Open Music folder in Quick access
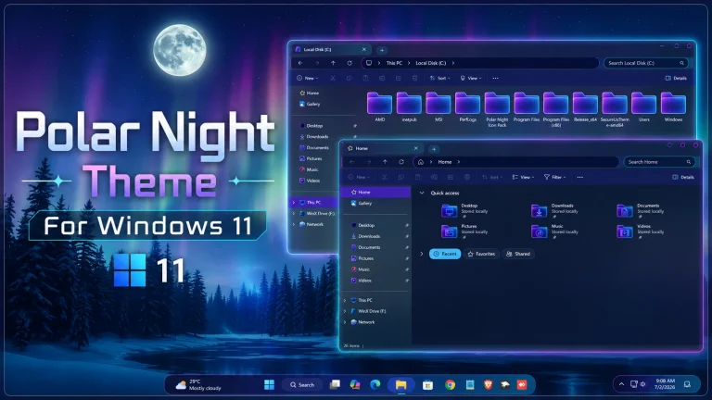The width and height of the screenshot is (712, 400). [x=555, y=231]
